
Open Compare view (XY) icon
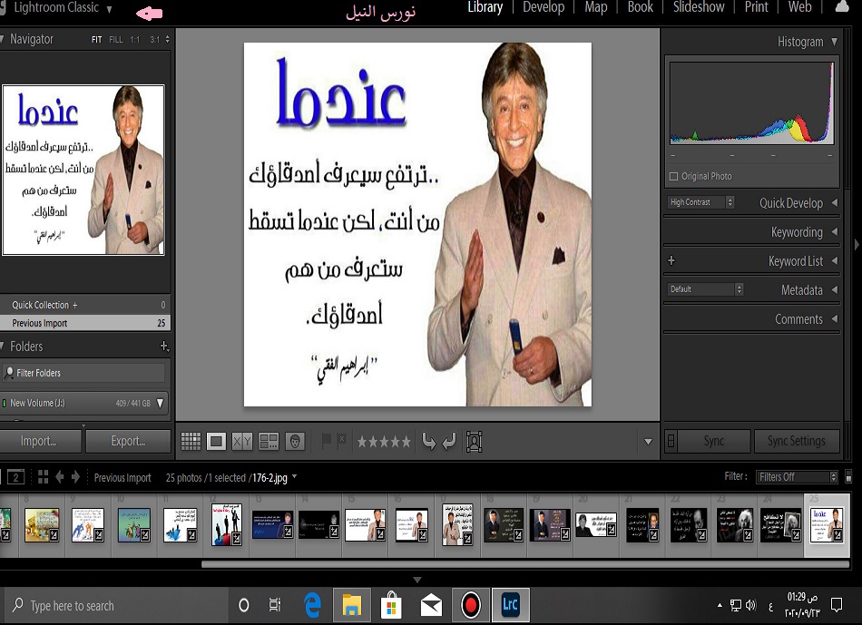point(242,442)
